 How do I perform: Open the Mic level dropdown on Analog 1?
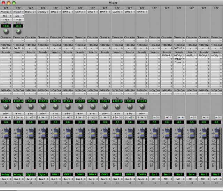[x=6, y=16]
